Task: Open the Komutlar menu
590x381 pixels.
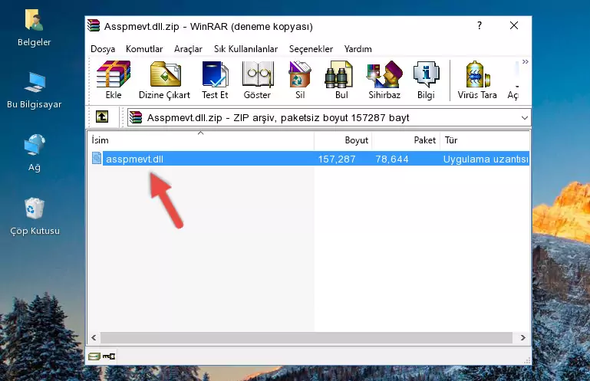Action: tap(144, 49)
